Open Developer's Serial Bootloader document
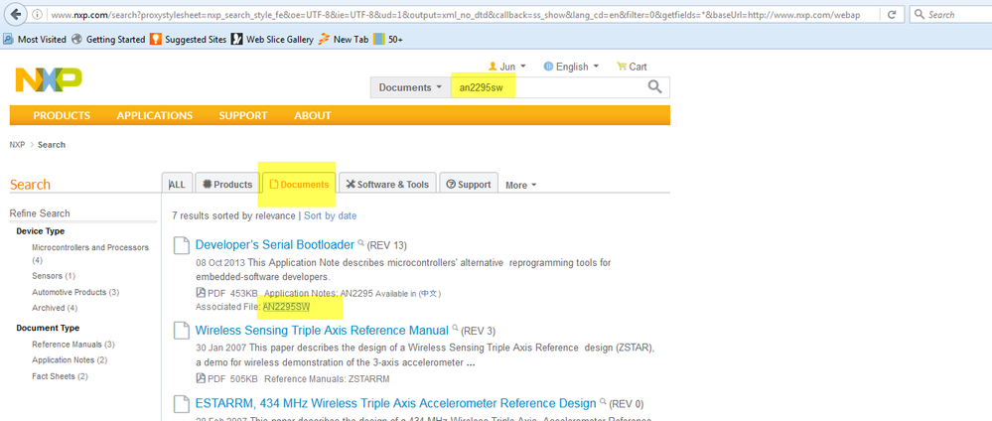The image size is (992, 421). pos(275,244)
